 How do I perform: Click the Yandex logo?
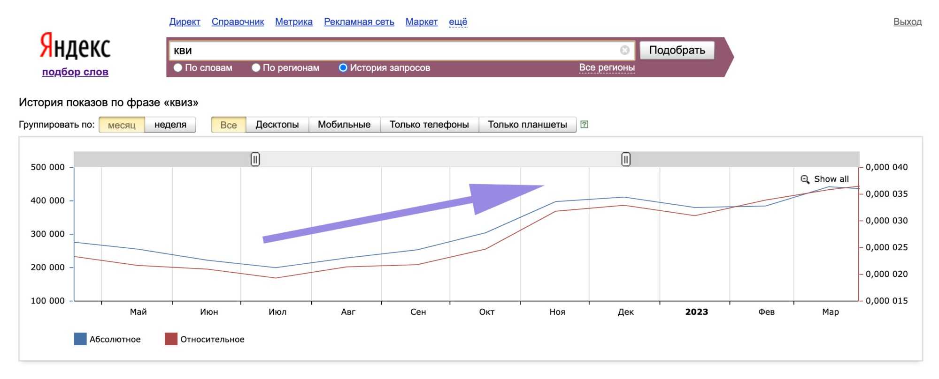pyautogui.click(x=75, y=47)
